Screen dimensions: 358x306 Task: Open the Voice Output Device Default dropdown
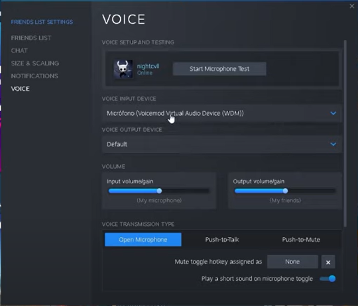221,144
